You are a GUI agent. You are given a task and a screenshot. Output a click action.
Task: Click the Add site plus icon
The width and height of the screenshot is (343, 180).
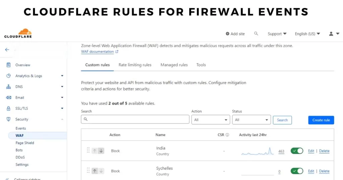(x=227, y=34)
